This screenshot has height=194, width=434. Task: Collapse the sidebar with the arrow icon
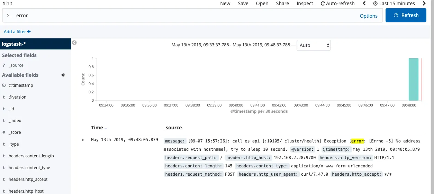click(74, 43)
